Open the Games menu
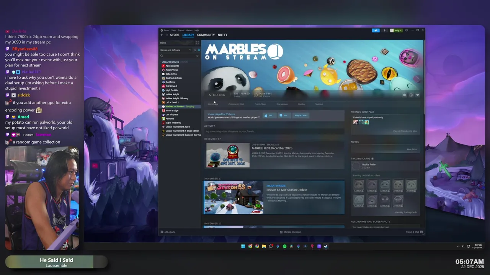 [189, 30]
